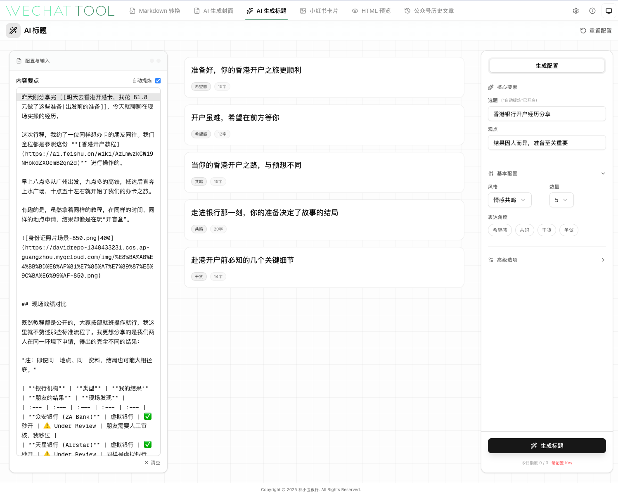Open the 数量 dropdown showing 5
This screenshot has height=494, width=618.
pyautogui.click(x=561, y=200)
